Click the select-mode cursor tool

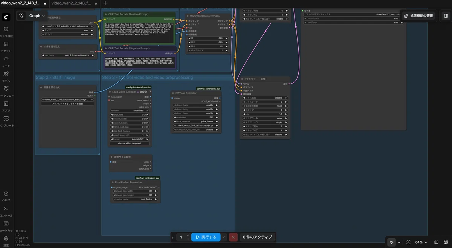(392, 242)
